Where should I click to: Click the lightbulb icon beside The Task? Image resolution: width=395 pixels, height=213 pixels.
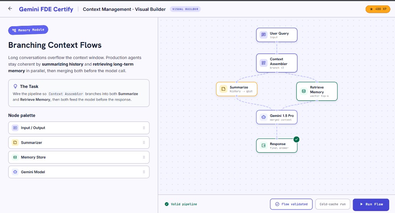pos(15,86)
